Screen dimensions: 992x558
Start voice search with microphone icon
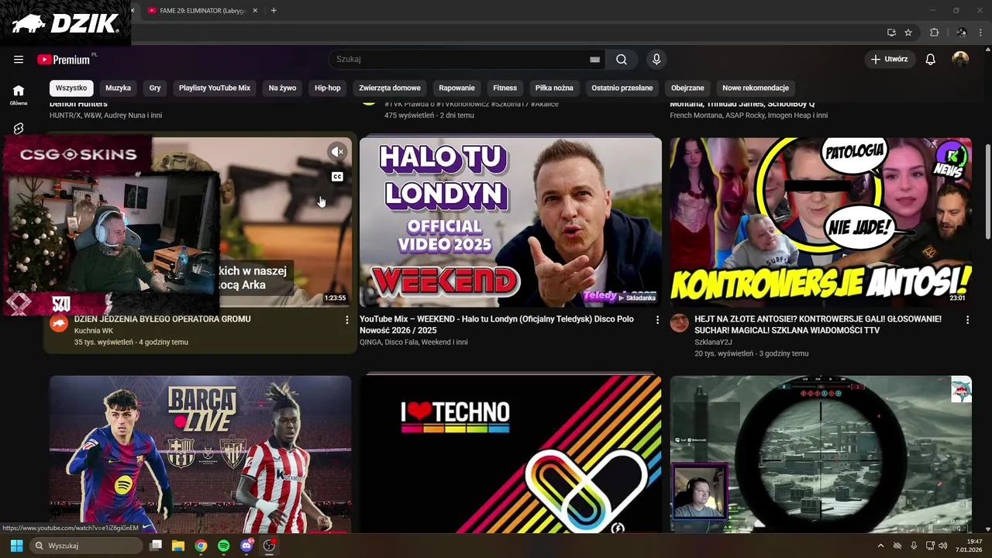click(656, 60)
